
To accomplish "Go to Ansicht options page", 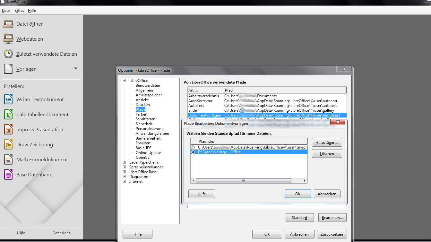I will tap(142, 100).
